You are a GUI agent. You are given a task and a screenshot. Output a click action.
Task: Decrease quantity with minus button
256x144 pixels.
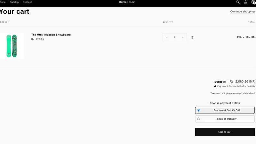tap(166, 37)
